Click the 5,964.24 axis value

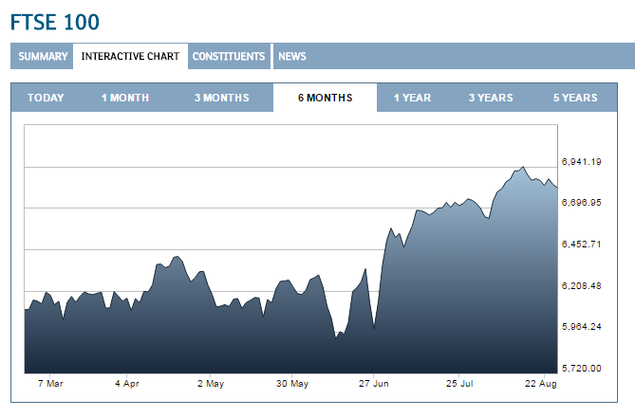[581, 326]
